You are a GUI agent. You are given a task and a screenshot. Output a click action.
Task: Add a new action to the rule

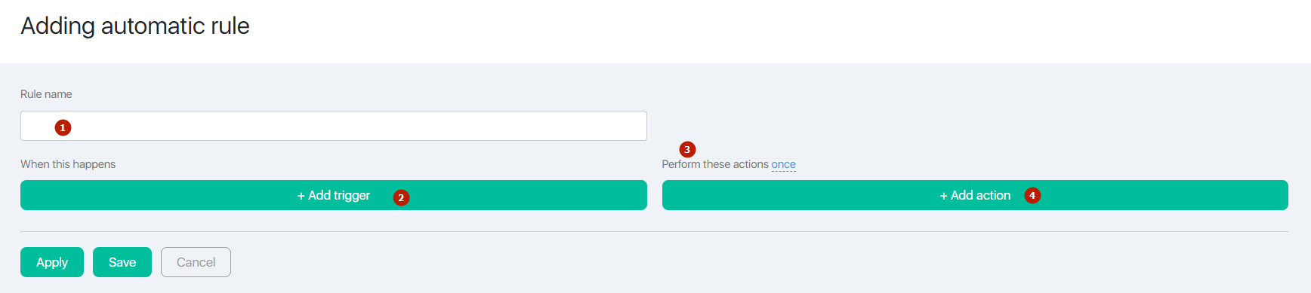point(975,195)
